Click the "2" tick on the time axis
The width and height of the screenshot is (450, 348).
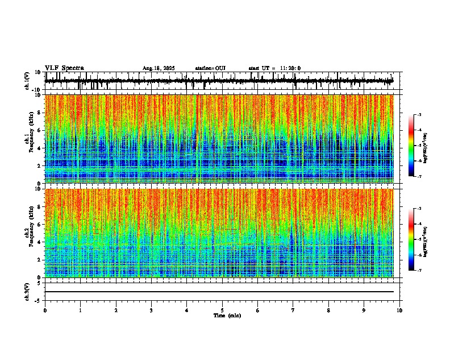pyautogui.click(x=116, y=310)
